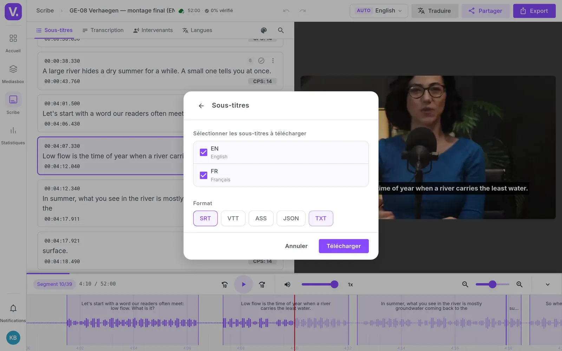Image resolution: width=562 pixels, height=351 pixels.
Task: Select the VTT format
Action: (x=233, y=218)
